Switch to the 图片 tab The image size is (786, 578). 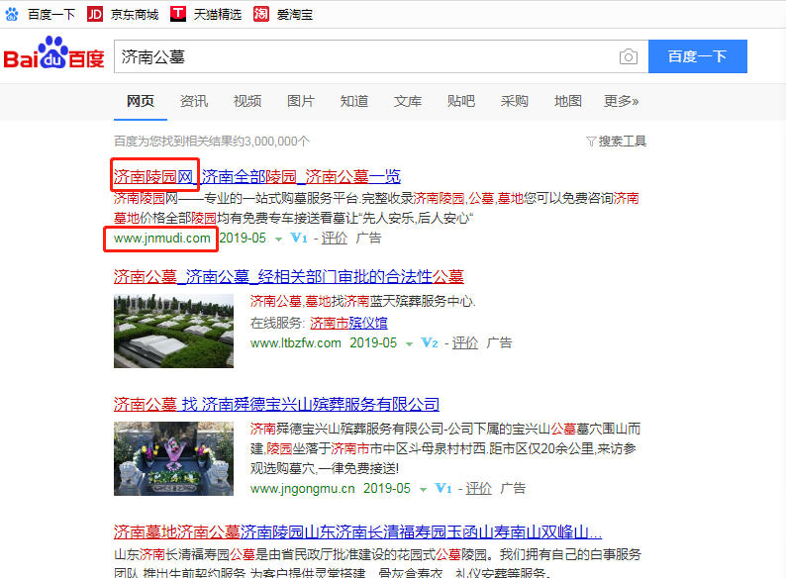click(301, 101)
